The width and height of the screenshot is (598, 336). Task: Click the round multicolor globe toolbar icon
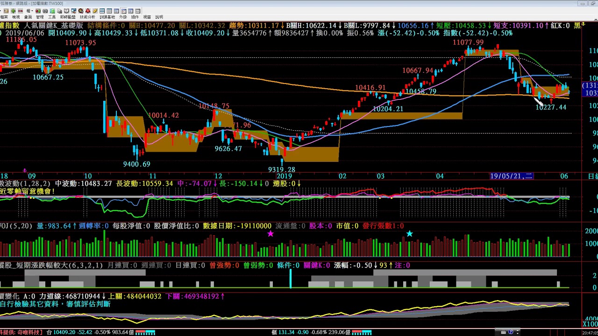tap(81, 11)
